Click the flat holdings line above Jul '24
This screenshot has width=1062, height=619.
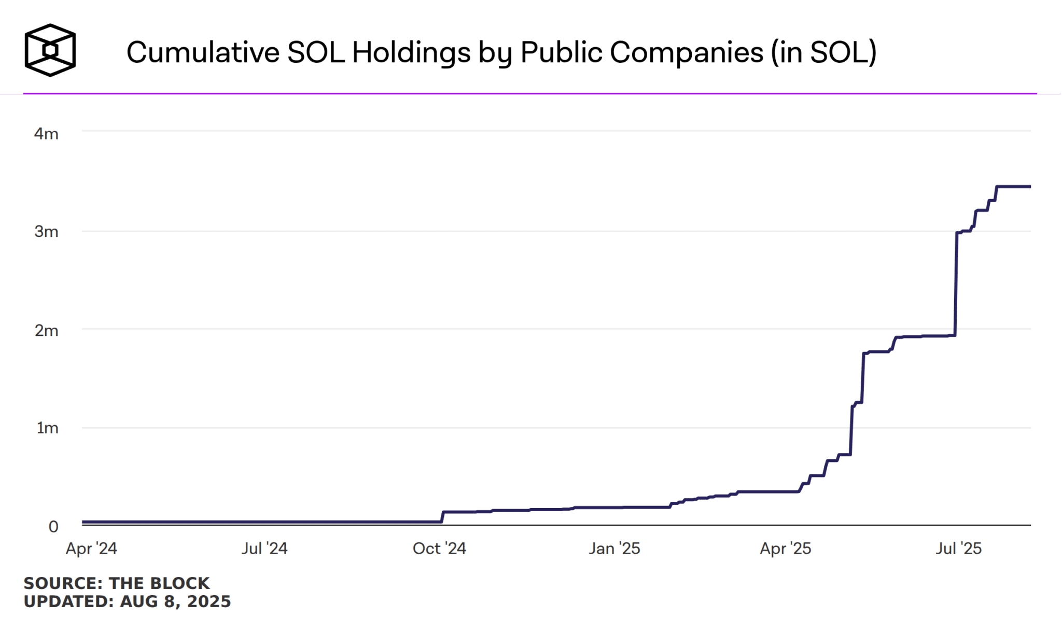click(x=264, y=522)
